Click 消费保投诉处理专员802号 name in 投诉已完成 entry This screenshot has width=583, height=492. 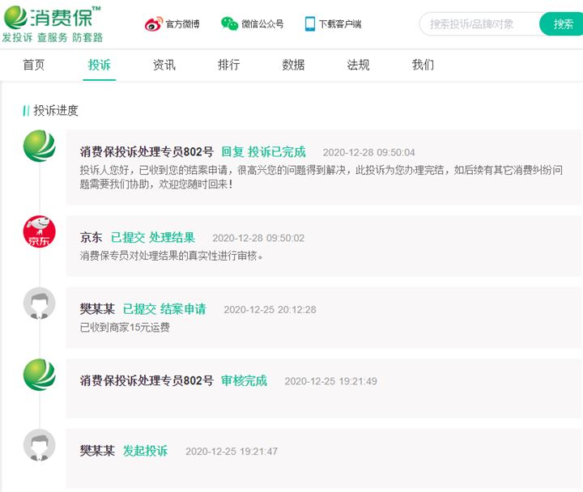tap(147, 151)
